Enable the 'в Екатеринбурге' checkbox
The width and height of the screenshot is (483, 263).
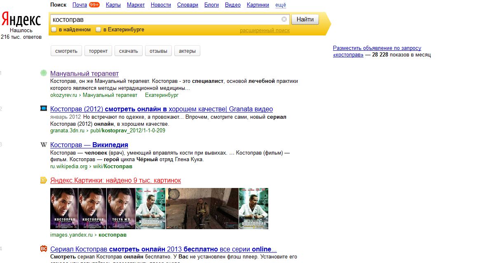click(98, 30)
